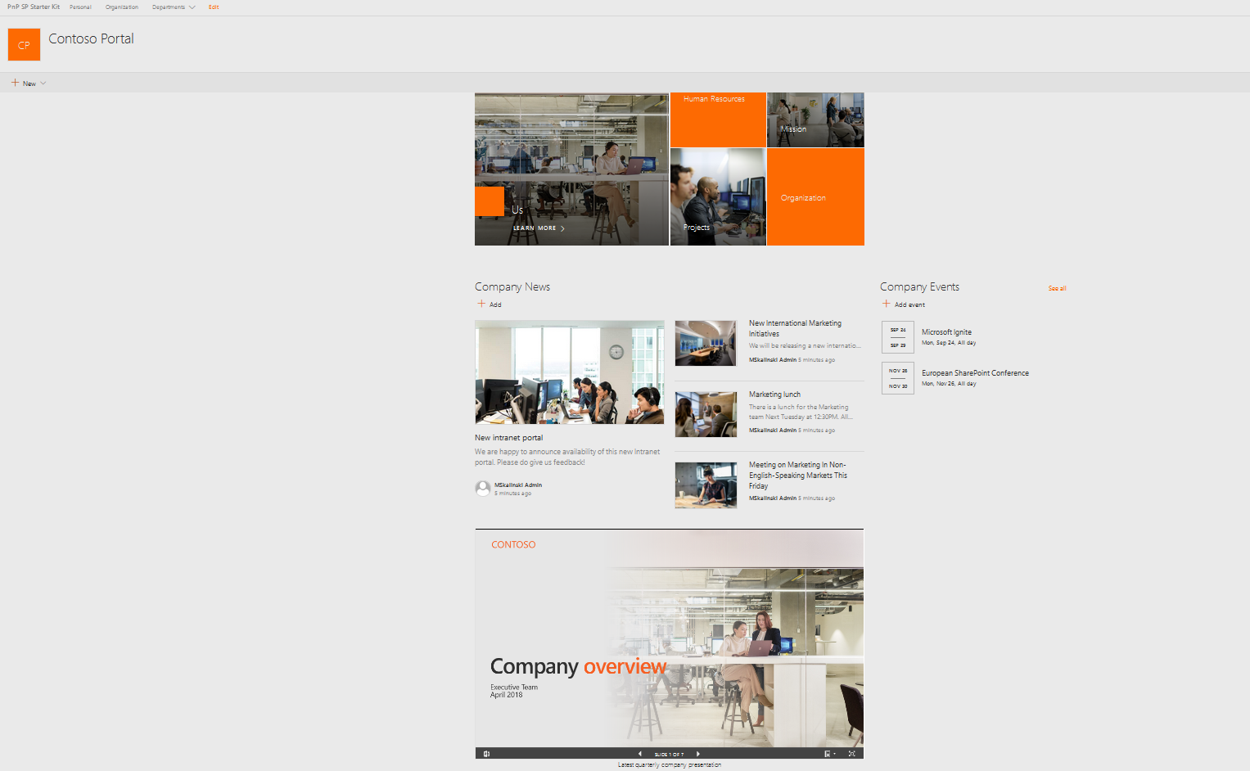The height and width of the screenshot is (771, 1250).
Task: Click the PowerPoint icon in viewer bar
Action: [486, 754]
